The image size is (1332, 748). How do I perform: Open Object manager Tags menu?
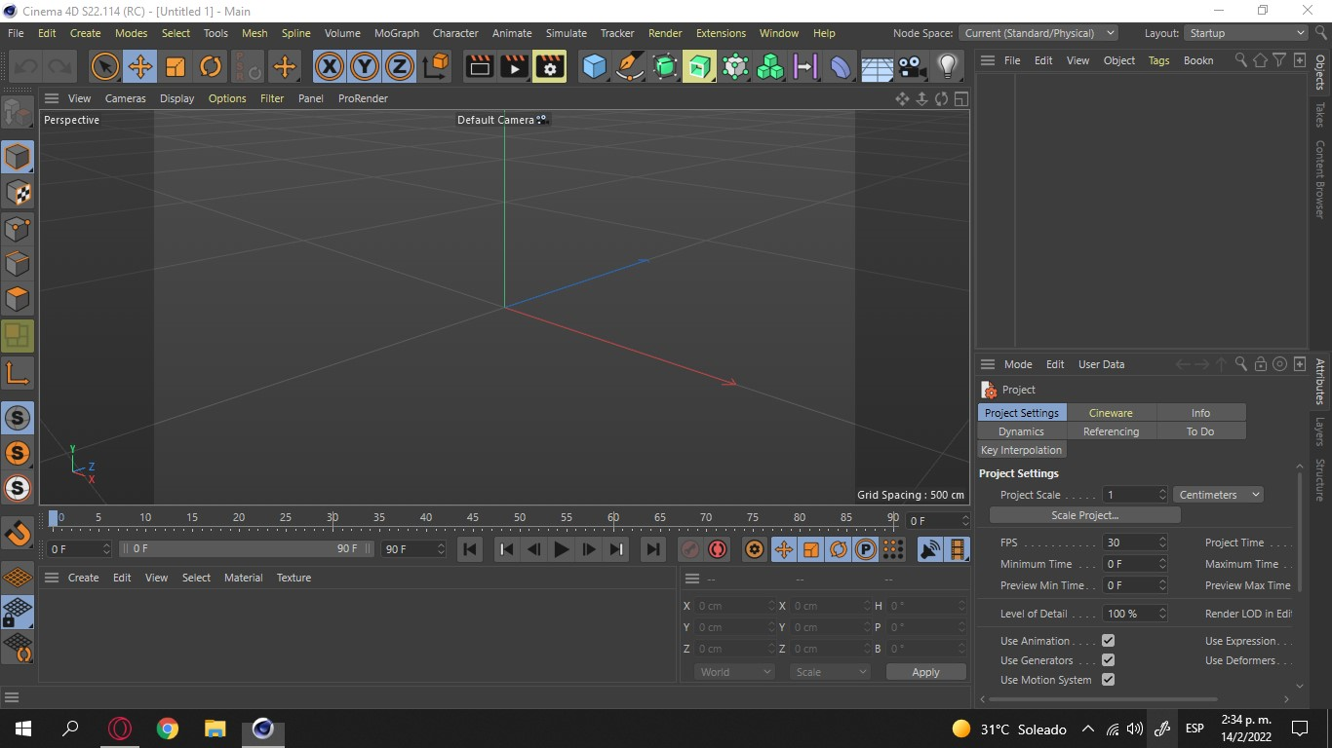(1158, 60)
